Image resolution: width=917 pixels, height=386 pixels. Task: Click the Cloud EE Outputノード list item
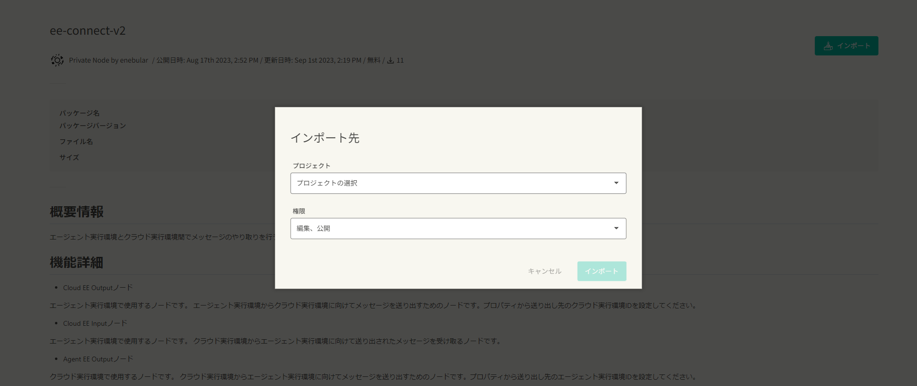[98, 288]
